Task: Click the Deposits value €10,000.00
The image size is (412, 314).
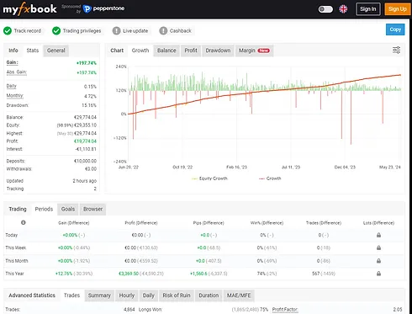Action: tap(85, 161)
